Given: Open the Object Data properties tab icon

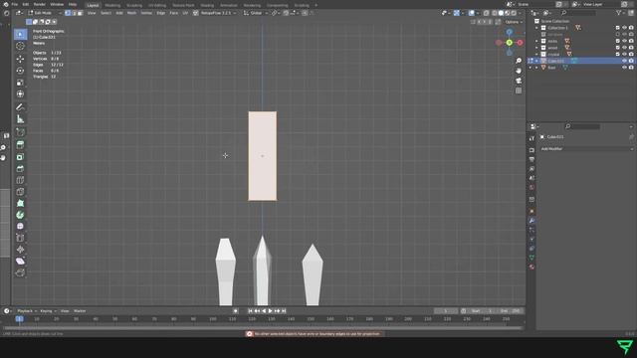Looking at the screenshot, I should pyautogui.click(x=531, y=258).
